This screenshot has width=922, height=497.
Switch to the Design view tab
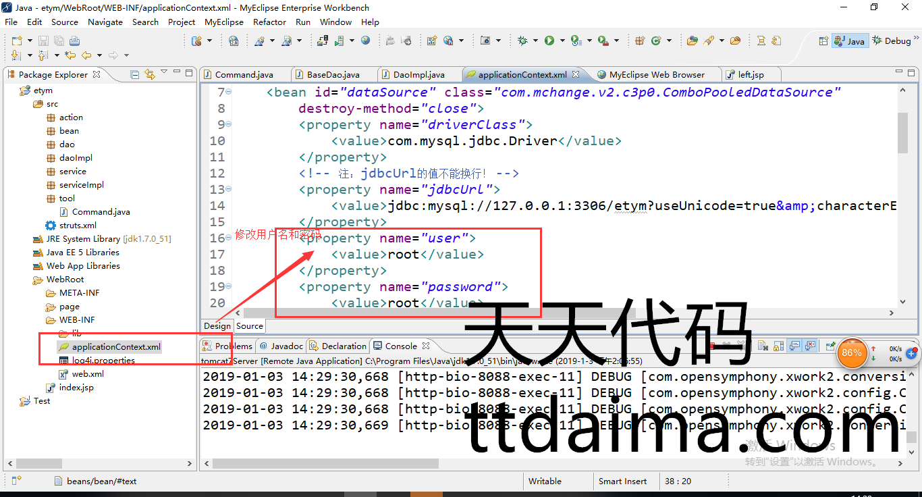tap(217, 326)
